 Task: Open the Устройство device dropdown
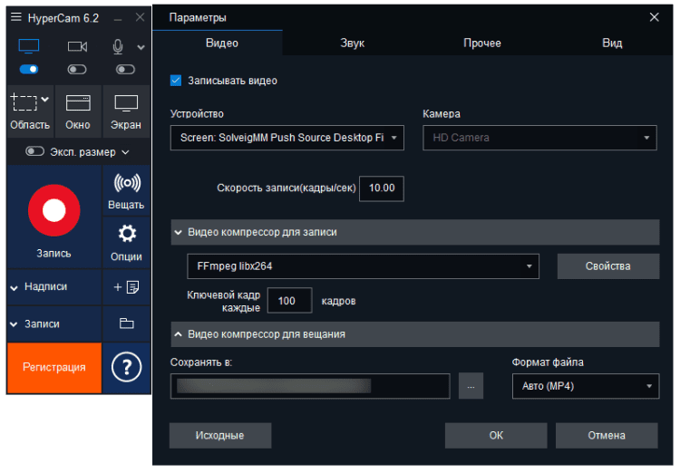[x=287, y=138]
